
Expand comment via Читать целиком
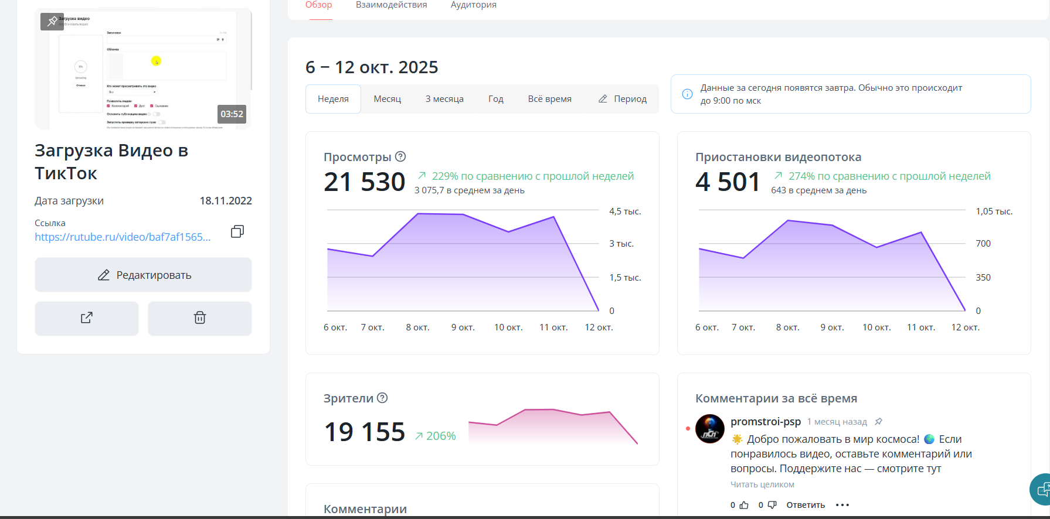(762, 484)
